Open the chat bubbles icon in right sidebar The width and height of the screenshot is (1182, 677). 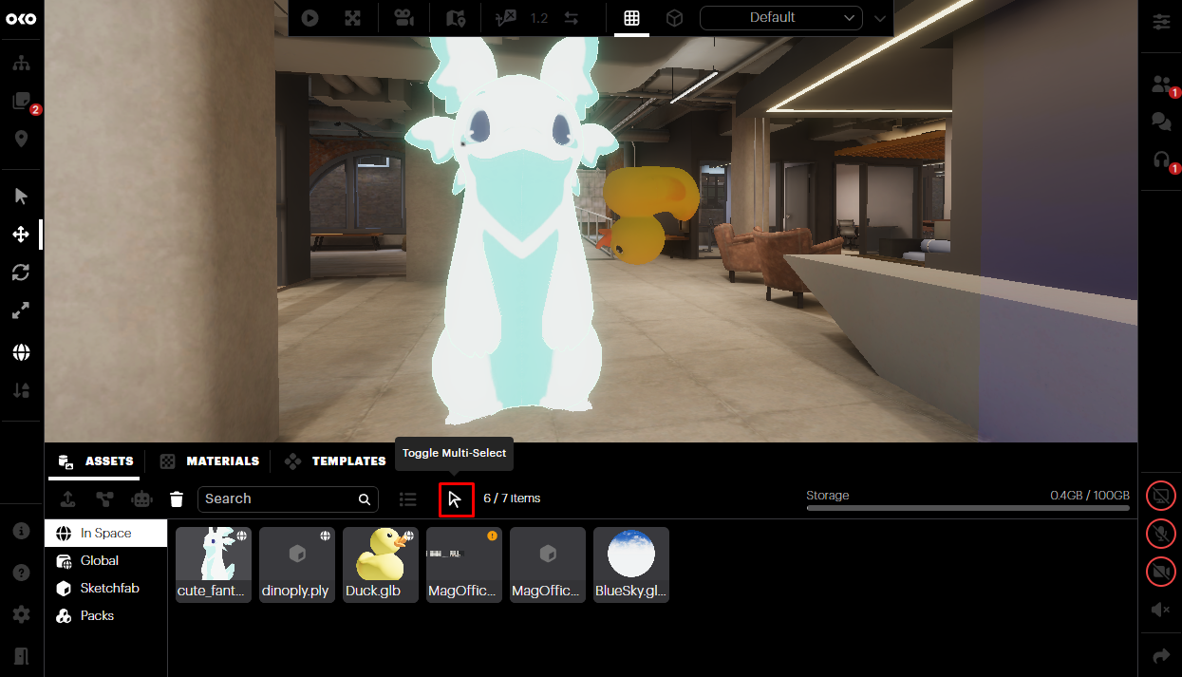pyautogui.click(x=1161, y=122)
